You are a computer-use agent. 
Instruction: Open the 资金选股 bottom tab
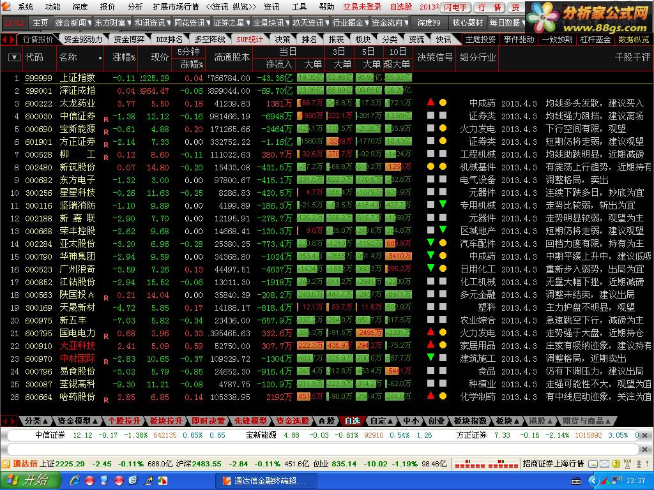tap(293, 421)
